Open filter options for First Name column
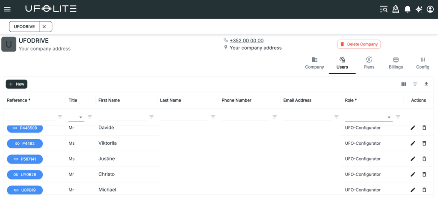The image size is (438, 197). point(151,117)
